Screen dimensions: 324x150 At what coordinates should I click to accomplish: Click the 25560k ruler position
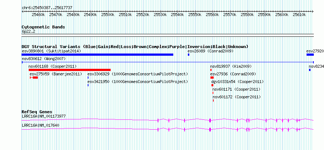(x=213, y=15)
